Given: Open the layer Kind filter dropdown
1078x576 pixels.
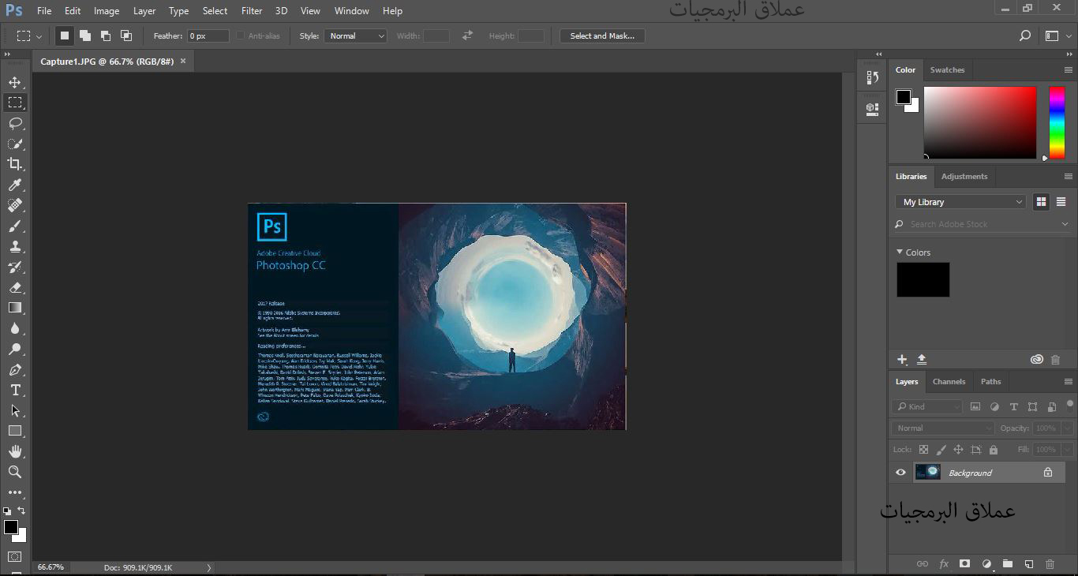Looking at the screenshot, I should coord(927,407).
